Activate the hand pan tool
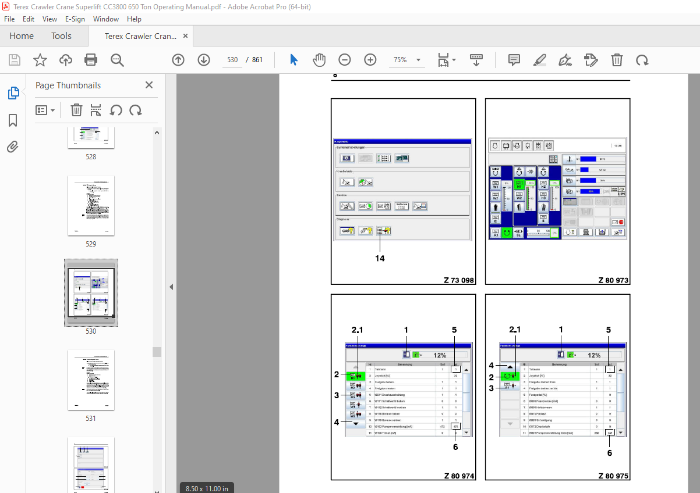700x493 pixels. [319, 60]
